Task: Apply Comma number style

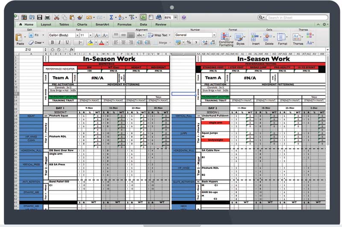Action: [x=196, y=42]
